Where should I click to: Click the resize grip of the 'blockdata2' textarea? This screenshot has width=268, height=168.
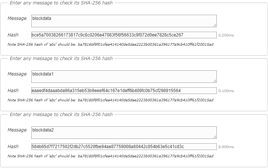click(215, 137)
